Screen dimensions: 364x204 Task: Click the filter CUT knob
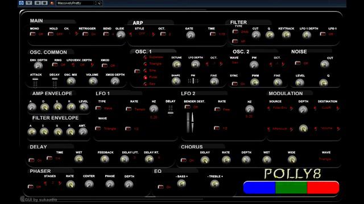(x=256, y=35)
